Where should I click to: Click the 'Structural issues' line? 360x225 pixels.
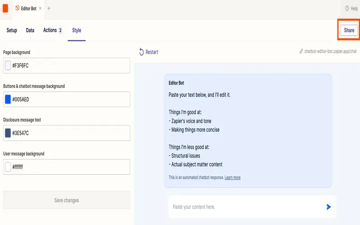184,156
